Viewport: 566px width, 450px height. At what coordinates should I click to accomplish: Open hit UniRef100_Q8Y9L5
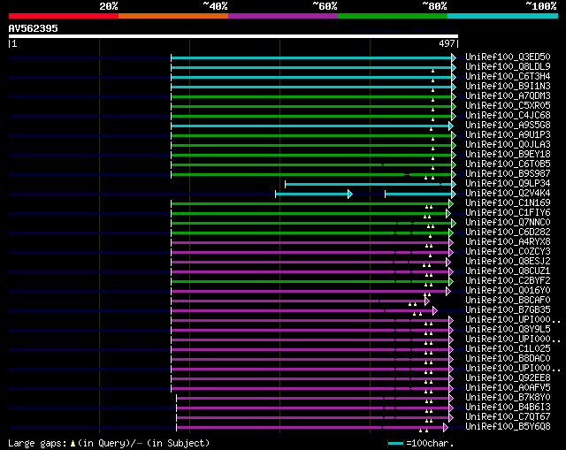tap(508, 330)
